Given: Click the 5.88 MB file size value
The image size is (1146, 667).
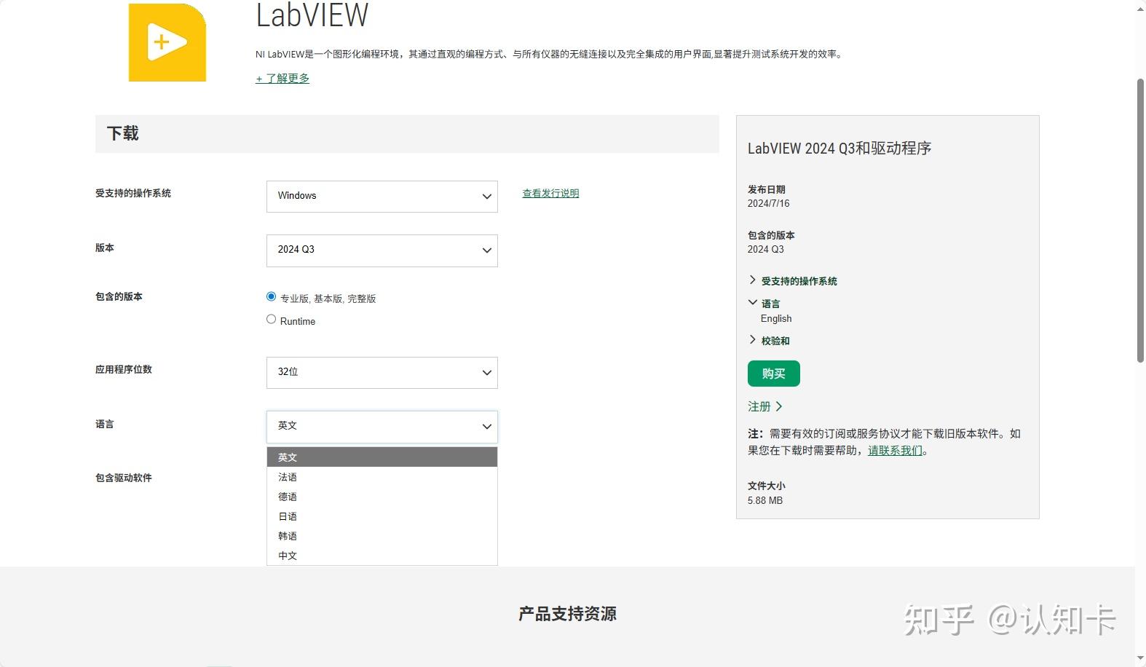Looking at the screenshot, I should (x=765, y=500).
